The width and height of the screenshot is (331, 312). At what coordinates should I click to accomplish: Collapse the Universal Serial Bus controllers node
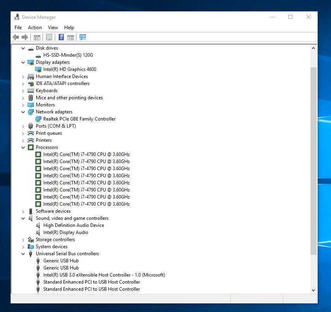pos(24,254)
